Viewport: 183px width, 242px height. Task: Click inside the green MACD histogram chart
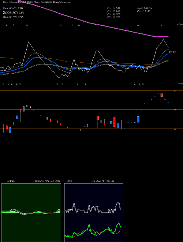point(31,213)
